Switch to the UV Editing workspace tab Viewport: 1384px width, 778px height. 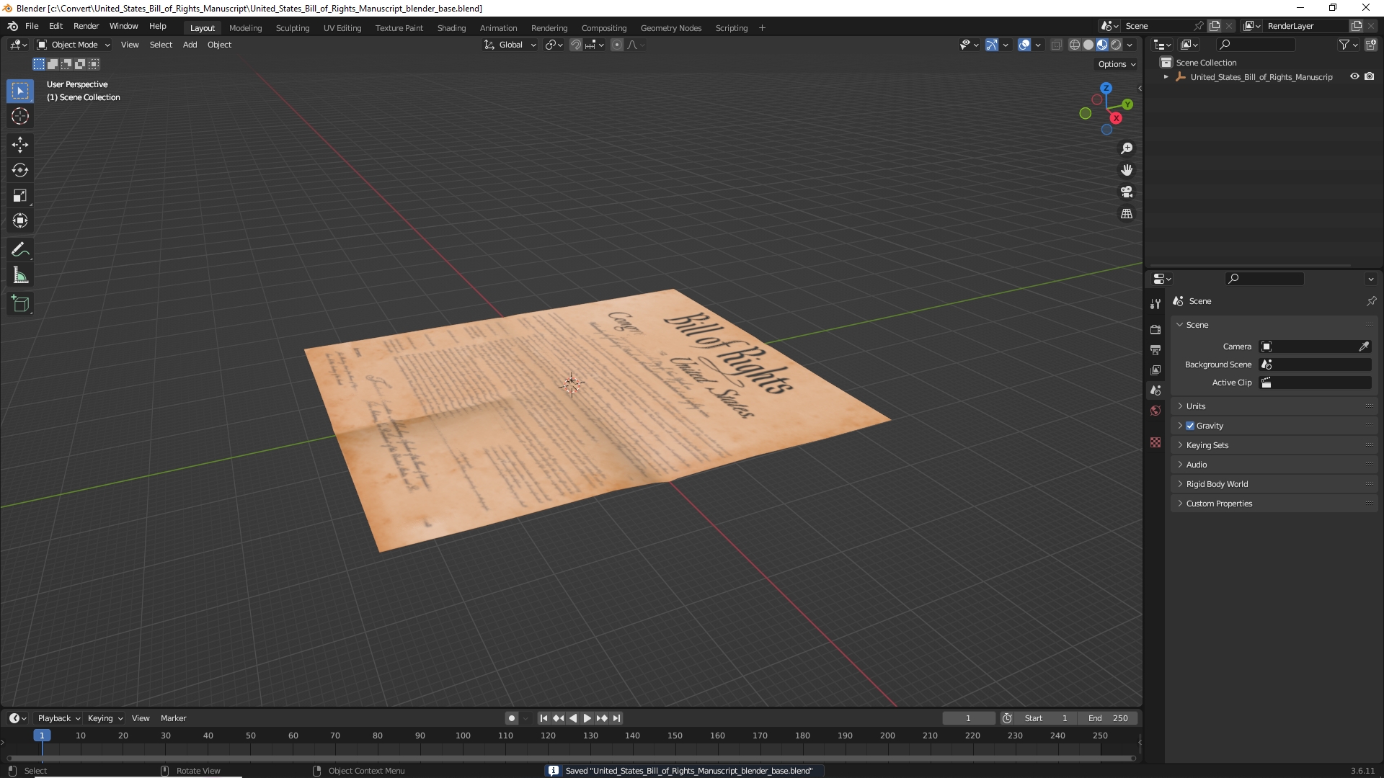(342, 28)
